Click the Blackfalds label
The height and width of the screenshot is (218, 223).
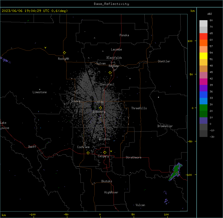pos(114,58)
